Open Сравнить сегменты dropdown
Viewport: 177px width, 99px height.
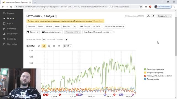pos(52,32)
